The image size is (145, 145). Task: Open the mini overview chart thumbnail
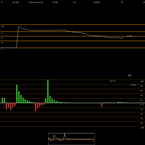pyautogui.click(x=72, y=139)
